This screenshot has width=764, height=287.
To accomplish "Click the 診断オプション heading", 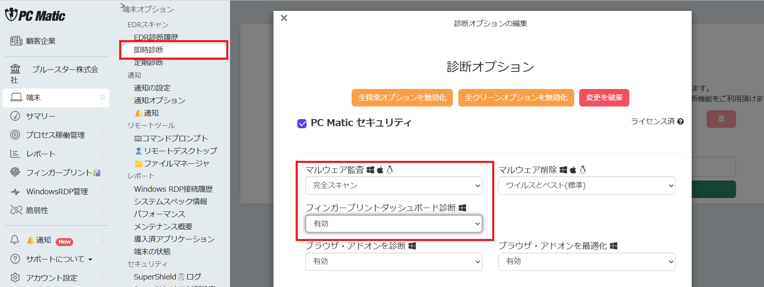I will (491, 67).
